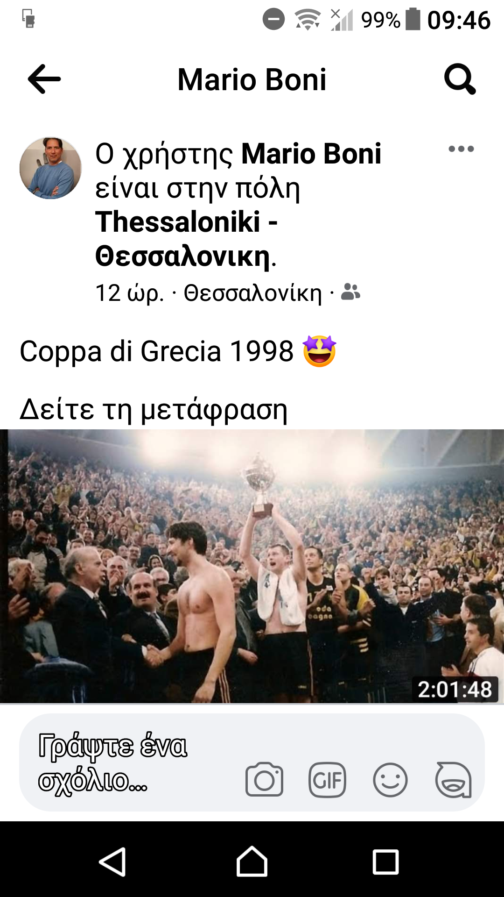This screenshot has height=897, width=504.
Task: Play the trophy celebration video
Action: (x=252, y=566)
